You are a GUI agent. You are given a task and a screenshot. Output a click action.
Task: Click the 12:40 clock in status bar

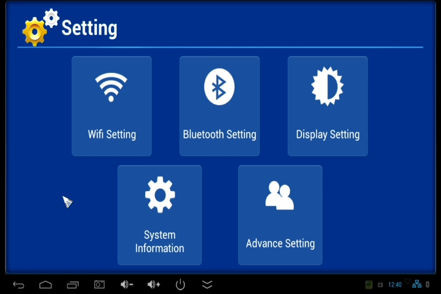pyautogui.click(x=395, y=285)
